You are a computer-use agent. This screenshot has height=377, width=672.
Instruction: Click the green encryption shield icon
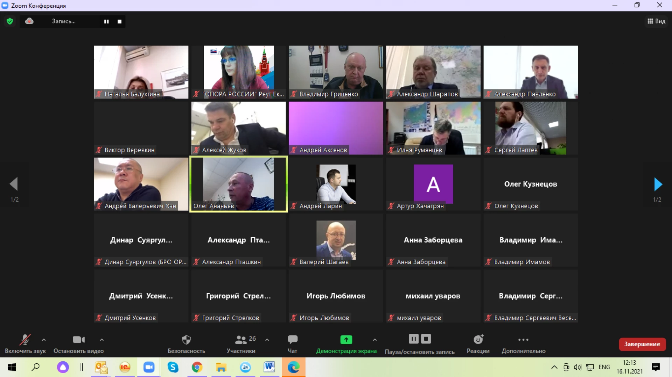coord(10,21)
